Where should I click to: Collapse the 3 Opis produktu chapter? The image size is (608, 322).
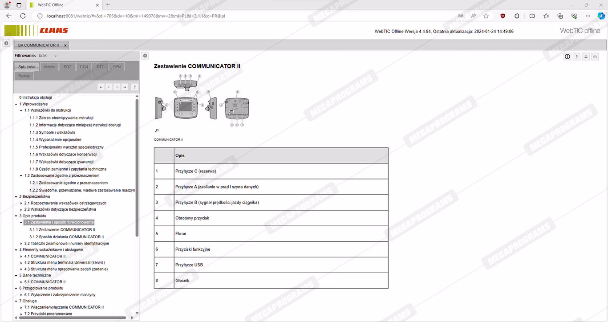tap(16, 216)
